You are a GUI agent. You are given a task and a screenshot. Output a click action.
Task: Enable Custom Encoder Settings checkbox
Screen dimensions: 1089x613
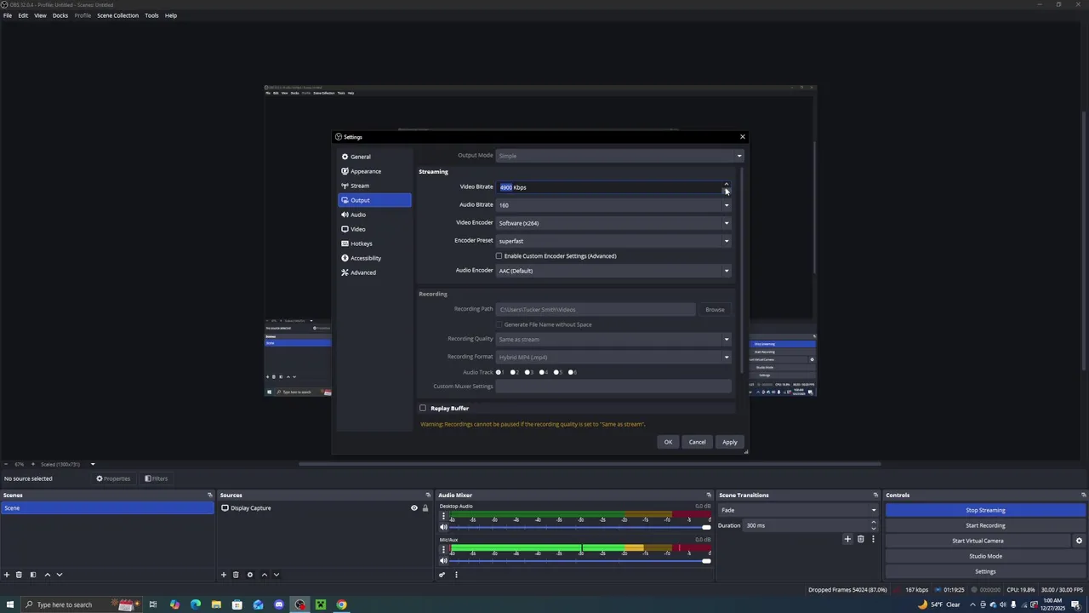[499, 255]
